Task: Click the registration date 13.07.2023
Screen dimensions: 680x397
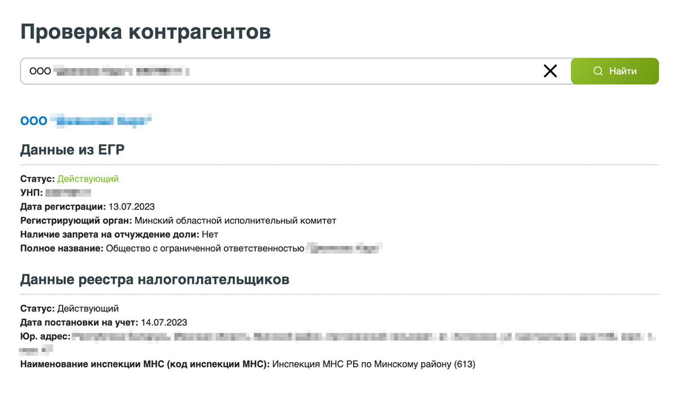Action: coord(132,206)
